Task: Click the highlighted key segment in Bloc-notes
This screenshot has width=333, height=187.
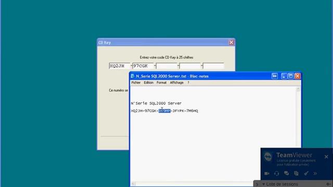Action: (x=164, y=111)
